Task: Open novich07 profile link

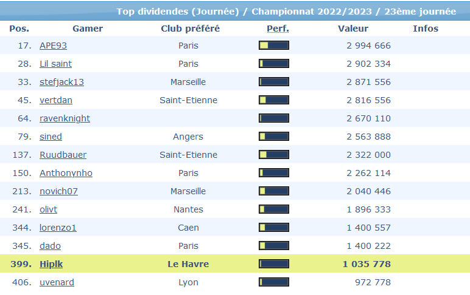Action: click(58, 191)
